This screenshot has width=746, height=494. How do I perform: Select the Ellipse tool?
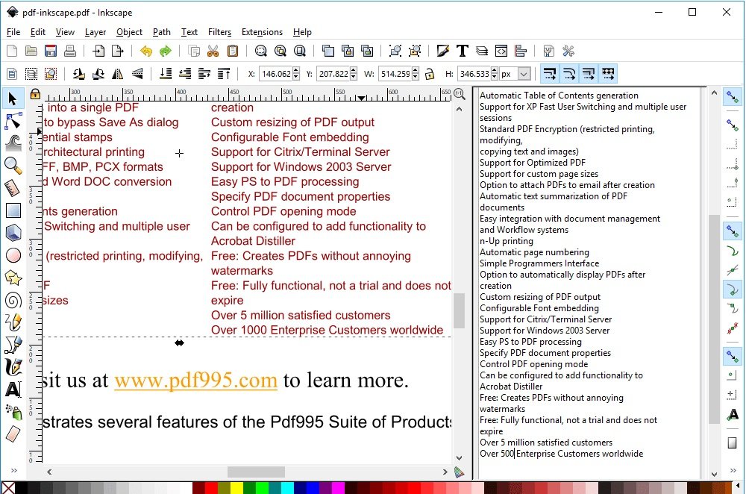(x=12, y=254)
